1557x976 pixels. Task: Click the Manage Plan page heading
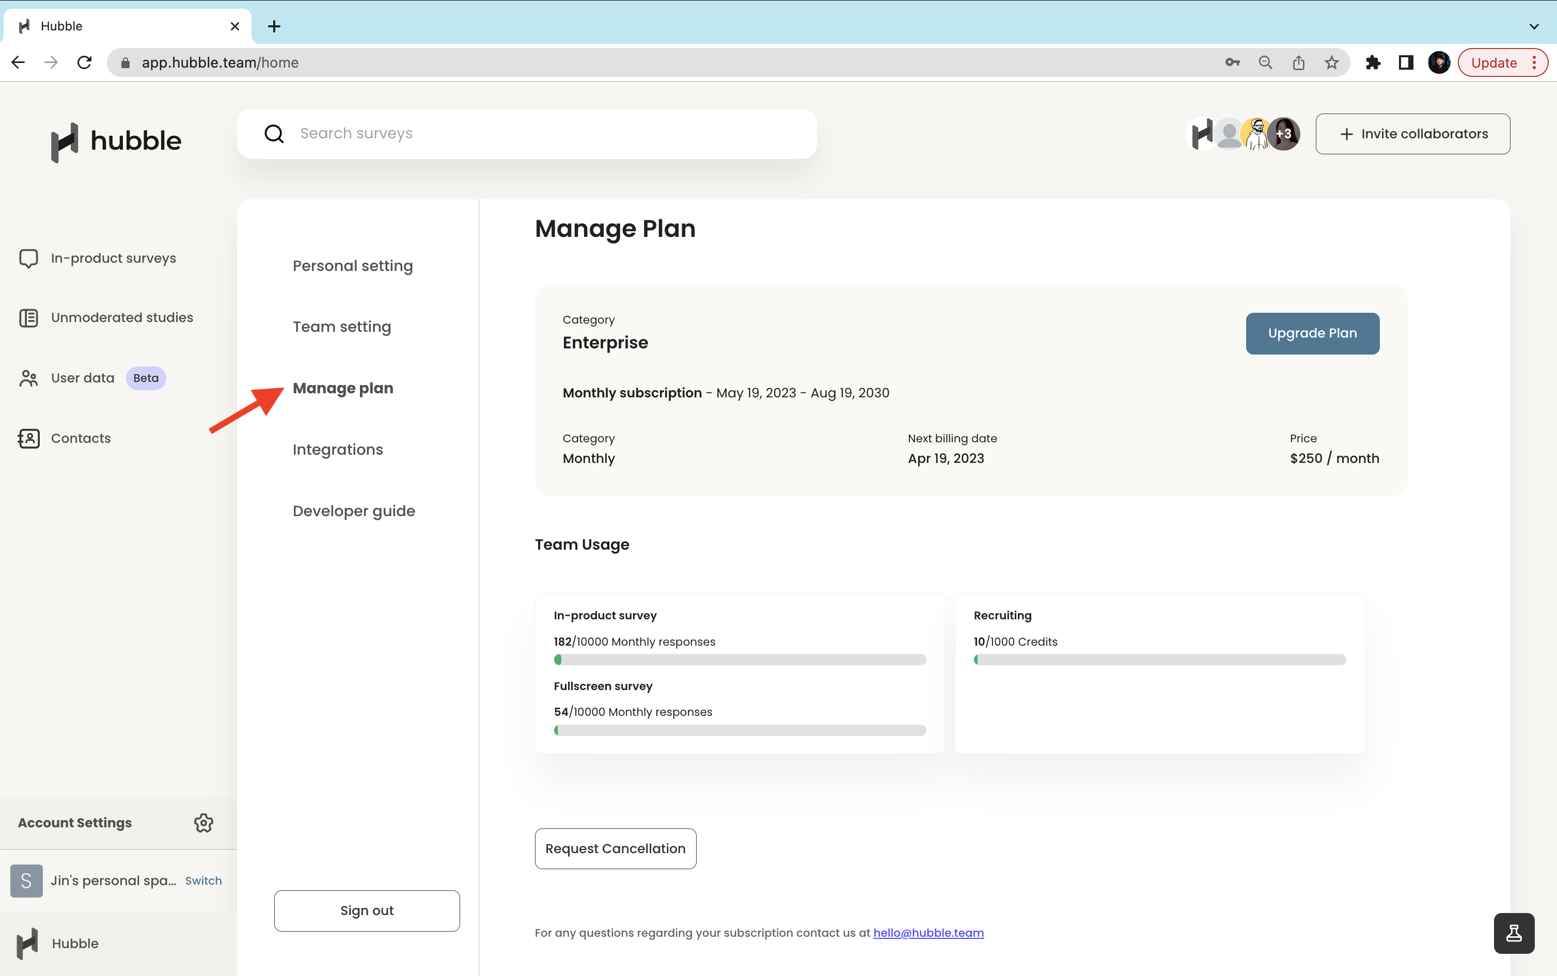[616, 229]
